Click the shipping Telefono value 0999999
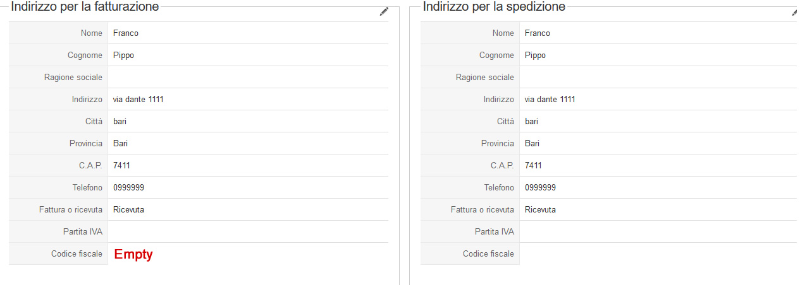 [540, 188]
